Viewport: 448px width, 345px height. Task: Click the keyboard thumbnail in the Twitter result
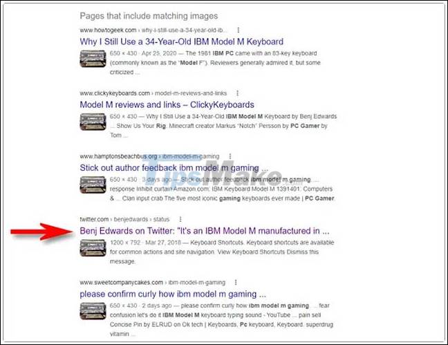[93, 248]
